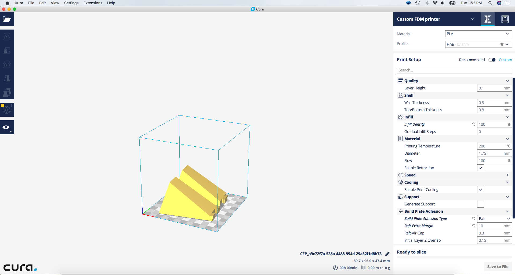Image resolution: width=515 pixels, height=275 pixels.
Task: Click the Printing Temperature value field
Action: tap(494, 146)
